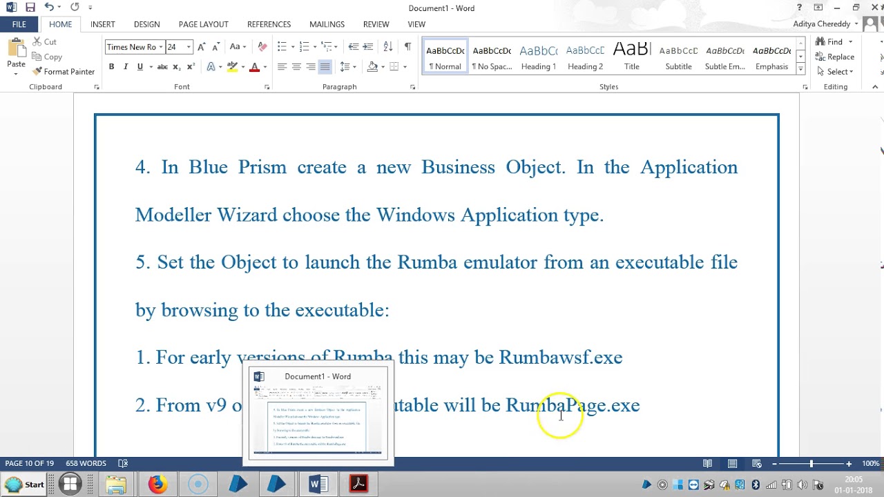Open line and paragraph spacing options
Screen dimensions: 884x497
347,67
